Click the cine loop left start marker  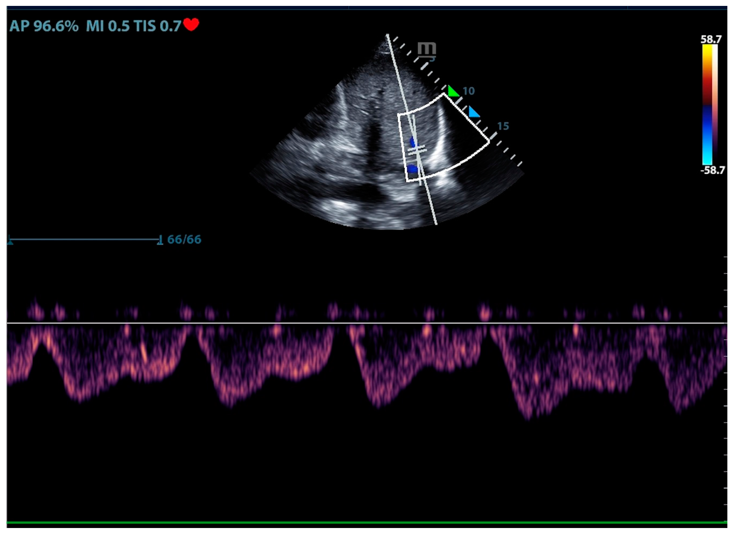pyautogui.click(x=10, y=241)
